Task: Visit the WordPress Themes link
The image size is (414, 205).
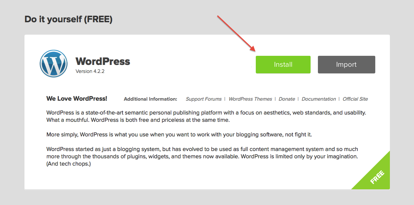Action: (x=250, y=99)
